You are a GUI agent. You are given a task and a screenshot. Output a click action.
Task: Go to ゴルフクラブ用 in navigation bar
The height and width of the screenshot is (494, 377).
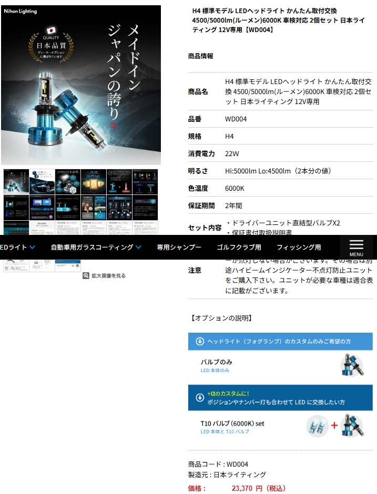pyautogui.click(x=239, y=247)
